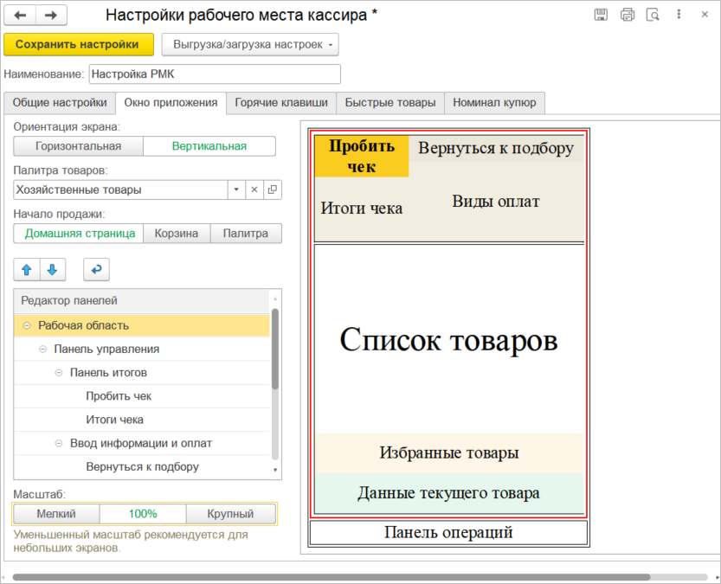Clear the Палитра товаров field
Screen dimensions: 721x584
[x=254, y=189]
